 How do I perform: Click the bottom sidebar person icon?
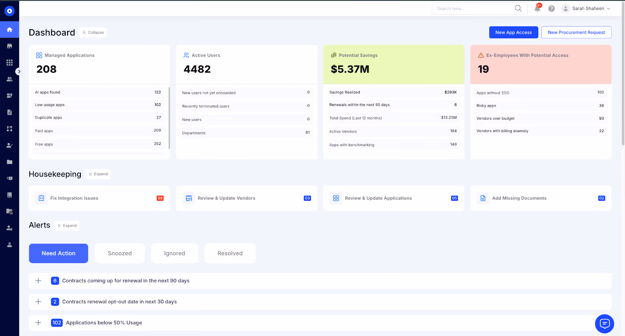[9, 245]
